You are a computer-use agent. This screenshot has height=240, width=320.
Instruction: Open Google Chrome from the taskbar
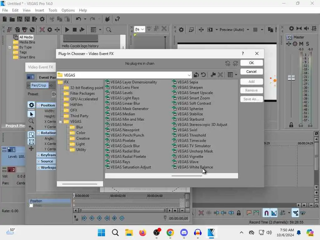point(170,232)
